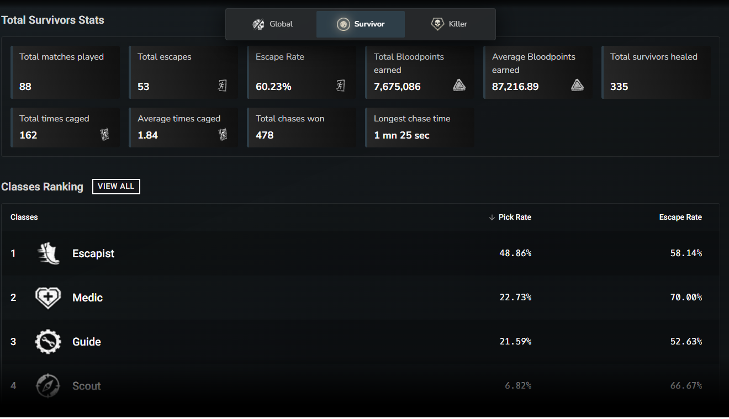Click the 60.23% escape rate value
The height and width of the screenshot is (419, 729).
pyautogui.click(x=273, y=87)
